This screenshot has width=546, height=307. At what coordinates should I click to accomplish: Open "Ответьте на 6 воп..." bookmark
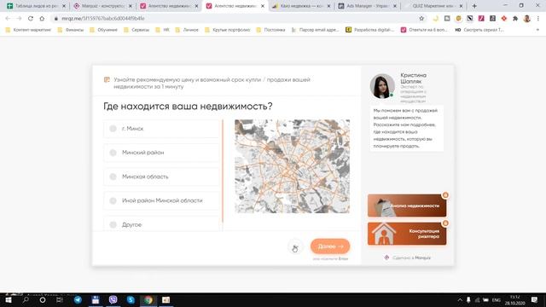tap(425, 30)
